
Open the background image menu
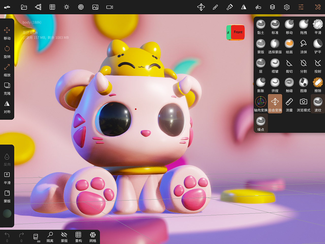click(95, 7)
